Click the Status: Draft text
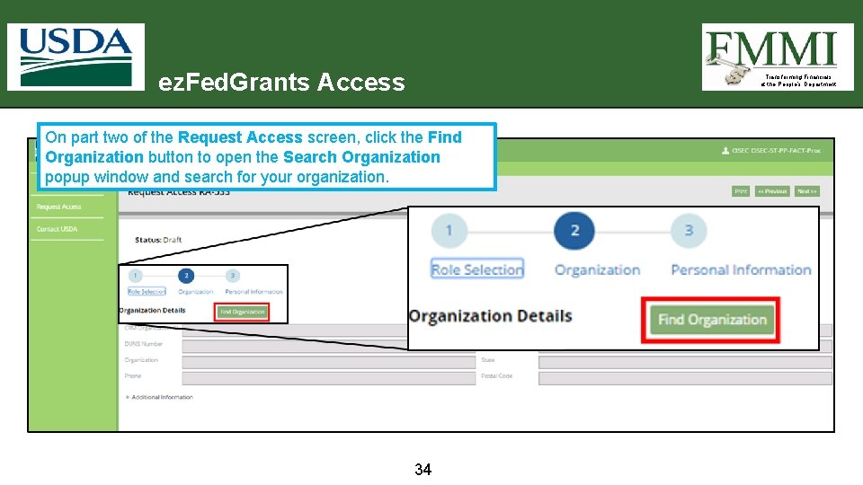Screen dimensions: 863x485 pos(158,240)
